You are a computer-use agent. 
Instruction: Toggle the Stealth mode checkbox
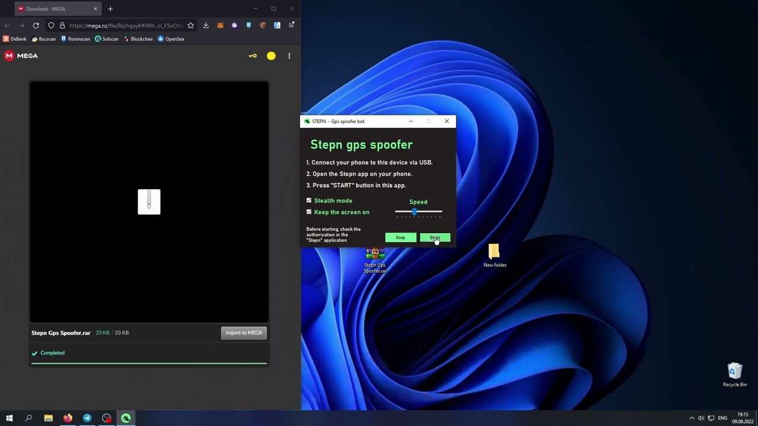[x=309, y=201]
